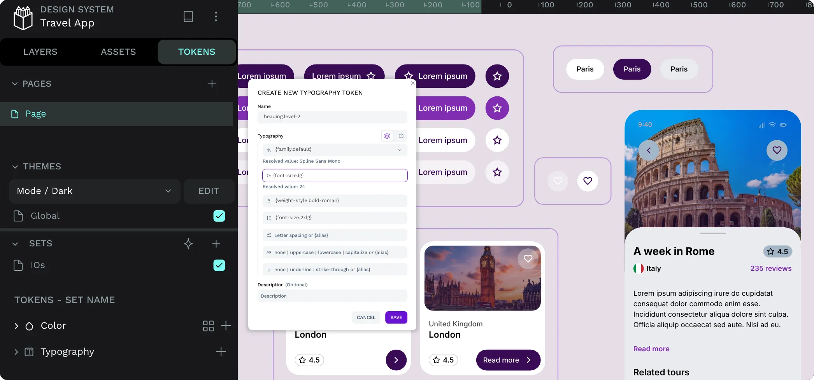Switch to the Layers tab

point(40,52)
